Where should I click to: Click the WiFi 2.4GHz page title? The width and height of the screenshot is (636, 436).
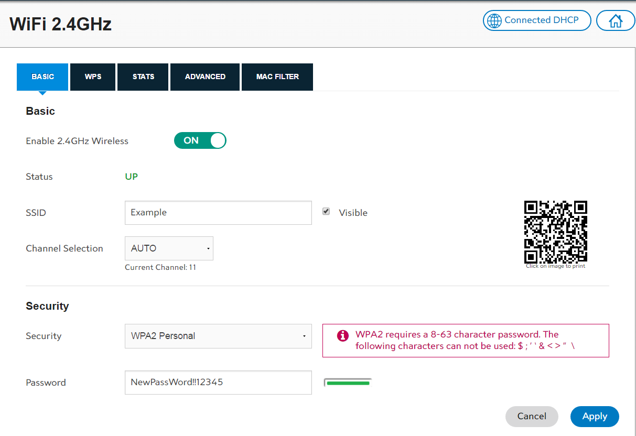(61, 24)
